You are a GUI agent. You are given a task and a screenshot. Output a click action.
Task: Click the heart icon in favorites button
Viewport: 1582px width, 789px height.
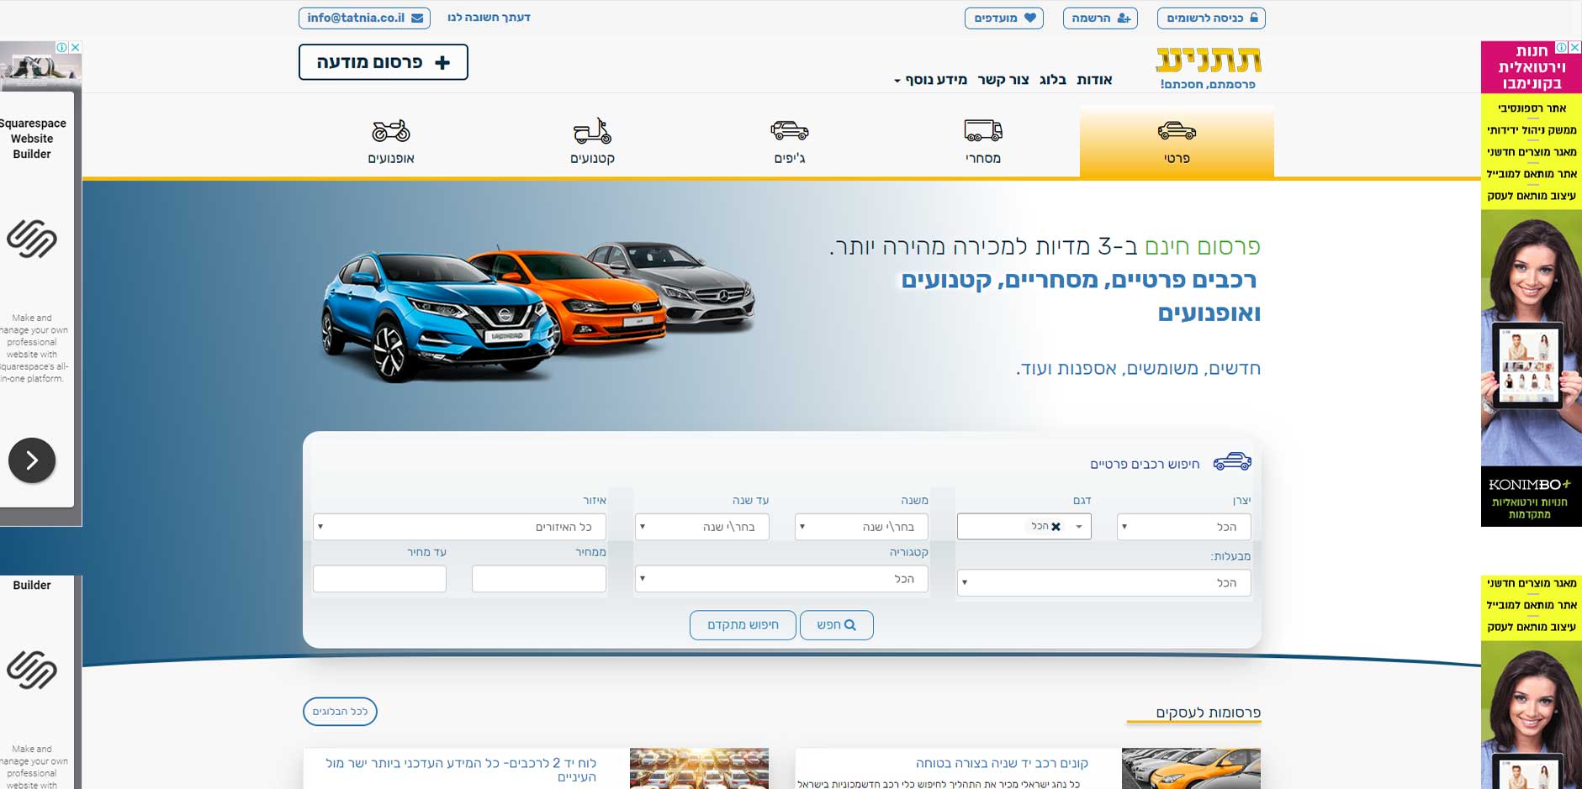click(1029, 18)
